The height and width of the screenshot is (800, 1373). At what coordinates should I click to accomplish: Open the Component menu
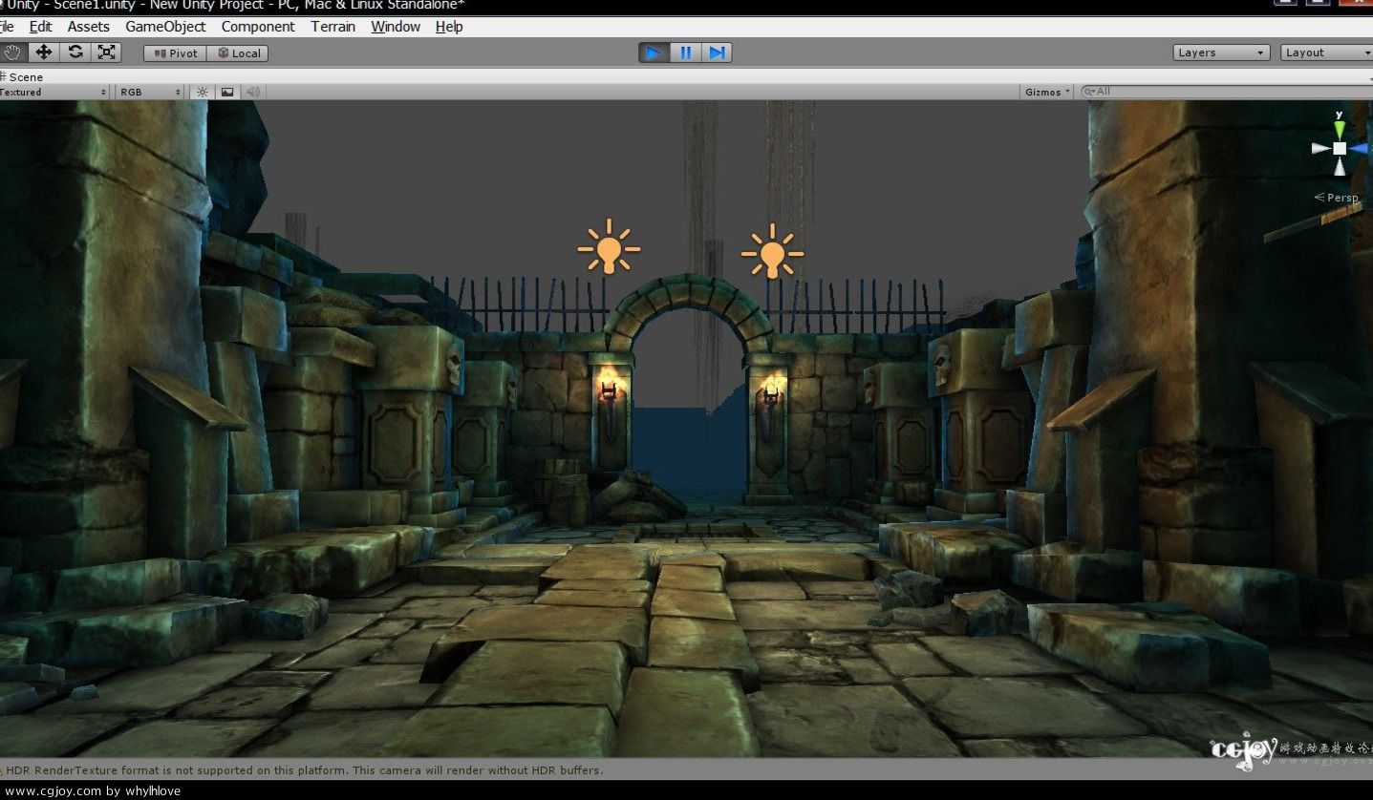click(258, 27)
